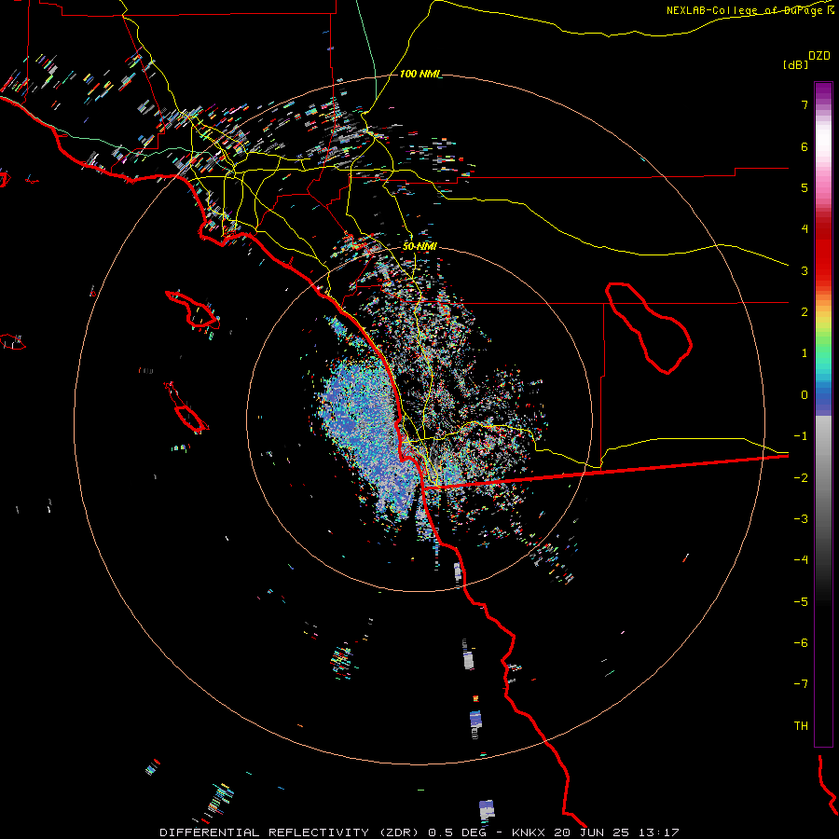This screenshot has width=839, height=839.
Task: Click the 100 NMI range ring label
Action: point(420,74)
